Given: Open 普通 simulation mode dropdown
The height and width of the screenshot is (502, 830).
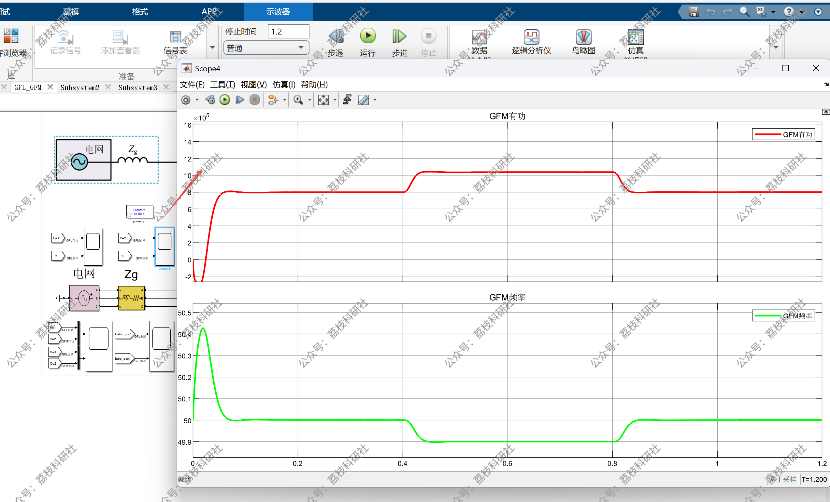Looking at the screenshot, I should tap(266, 48).
